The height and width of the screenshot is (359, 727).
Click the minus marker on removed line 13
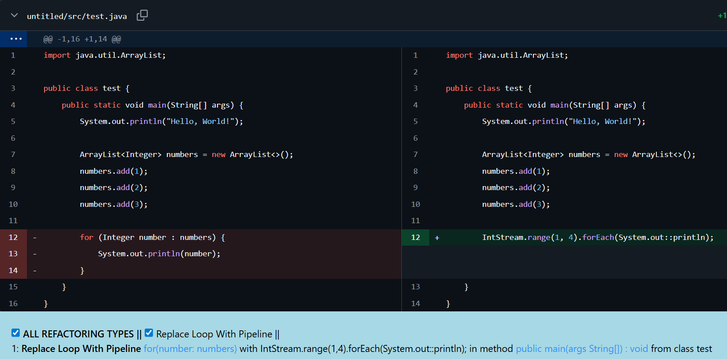[x=35, y=254]
